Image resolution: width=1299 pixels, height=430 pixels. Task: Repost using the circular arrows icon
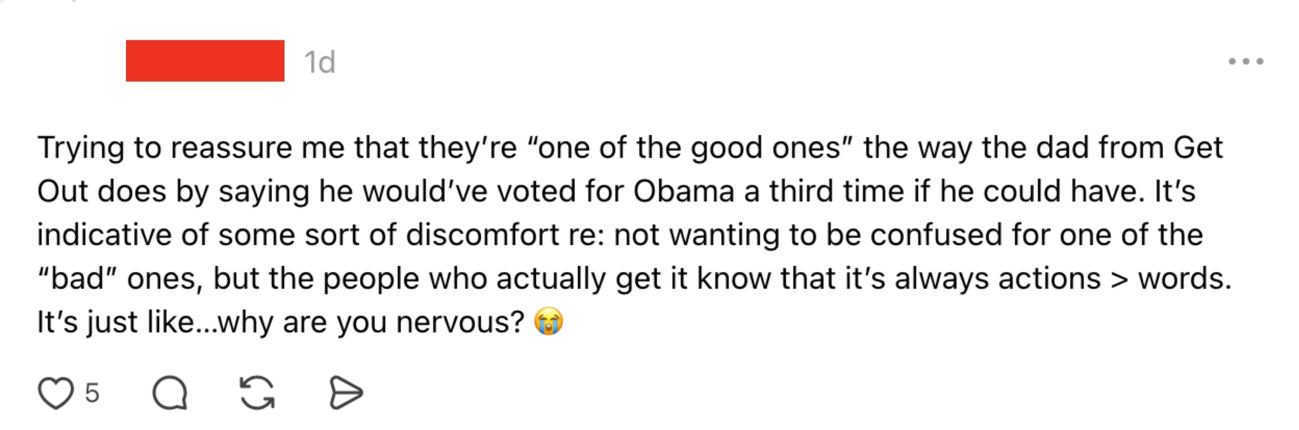click(x=257, y=393)
